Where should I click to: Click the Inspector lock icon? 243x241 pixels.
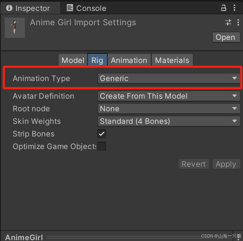tap(223, 8)
